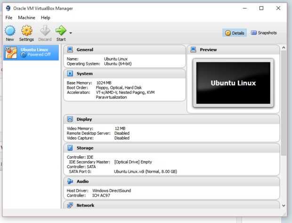
Task: Click Boot Order value Floppy, Optical, Hard Disk
Action: (x=119, y=88)
